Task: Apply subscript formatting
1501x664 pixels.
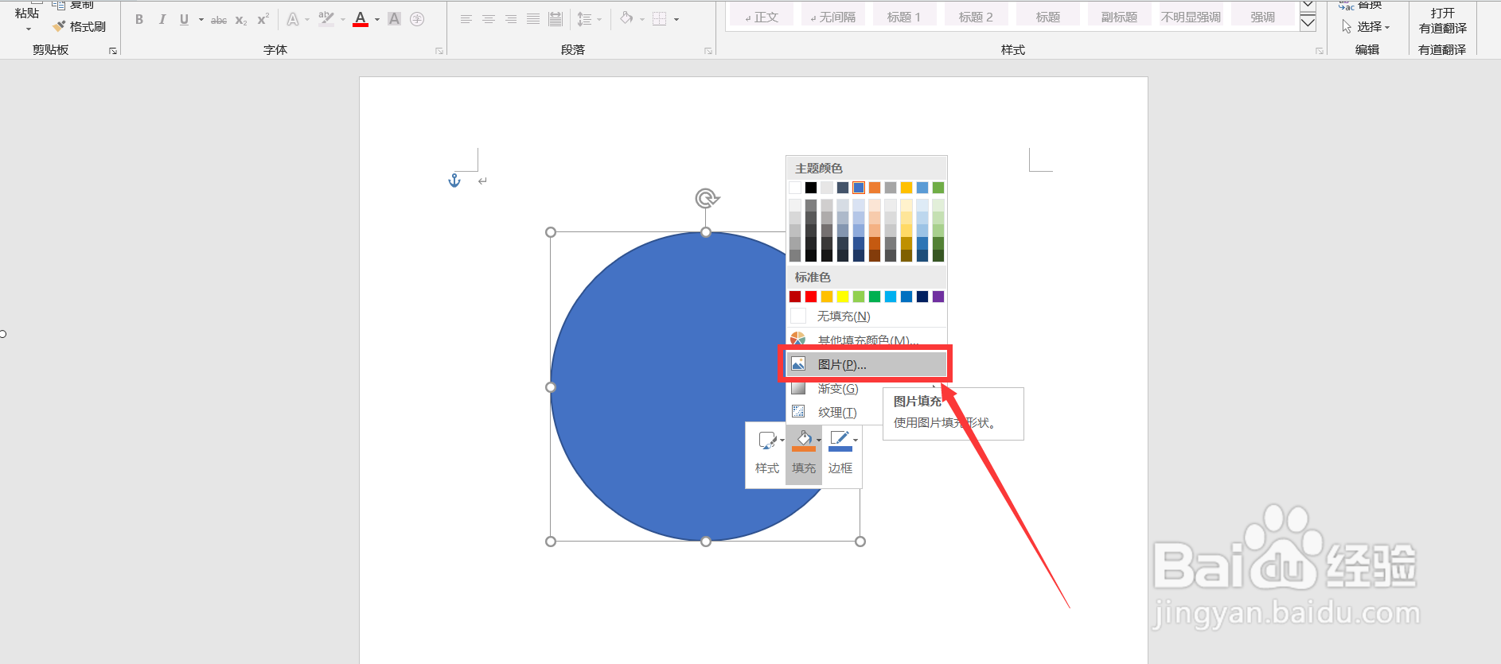Action: 241,19
